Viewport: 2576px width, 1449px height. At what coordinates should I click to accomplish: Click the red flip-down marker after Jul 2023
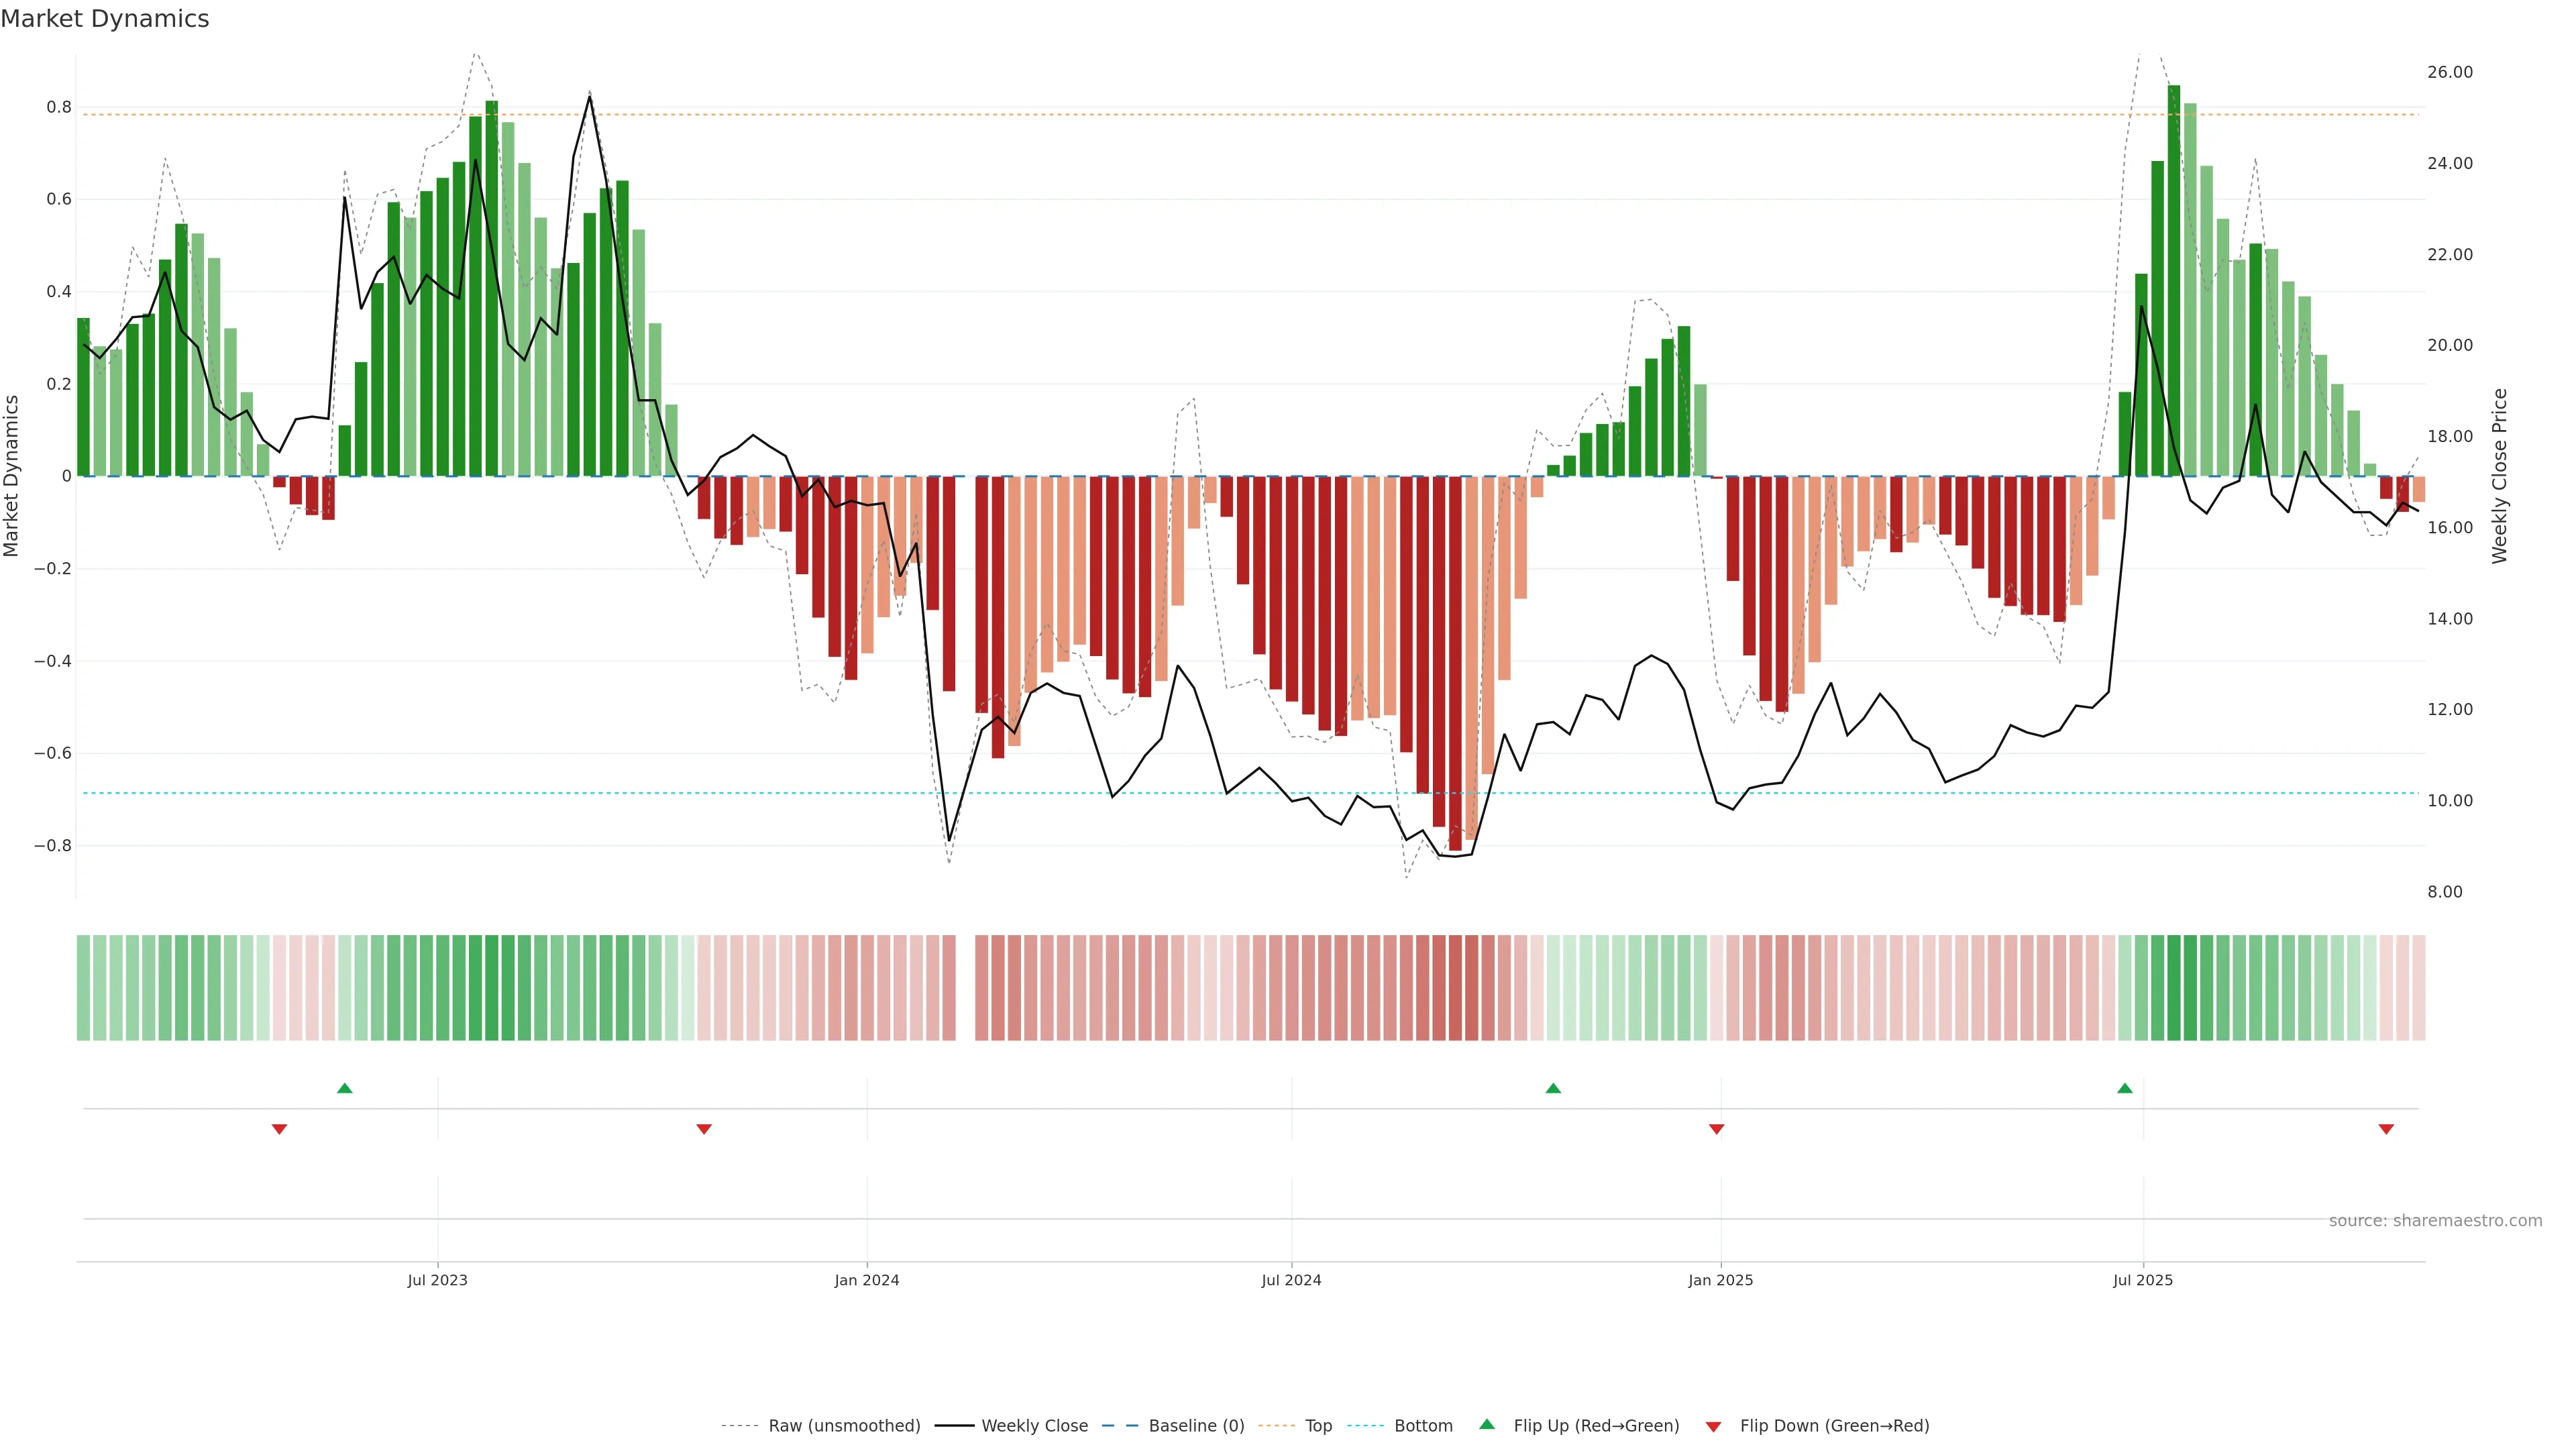(704, 1129)
